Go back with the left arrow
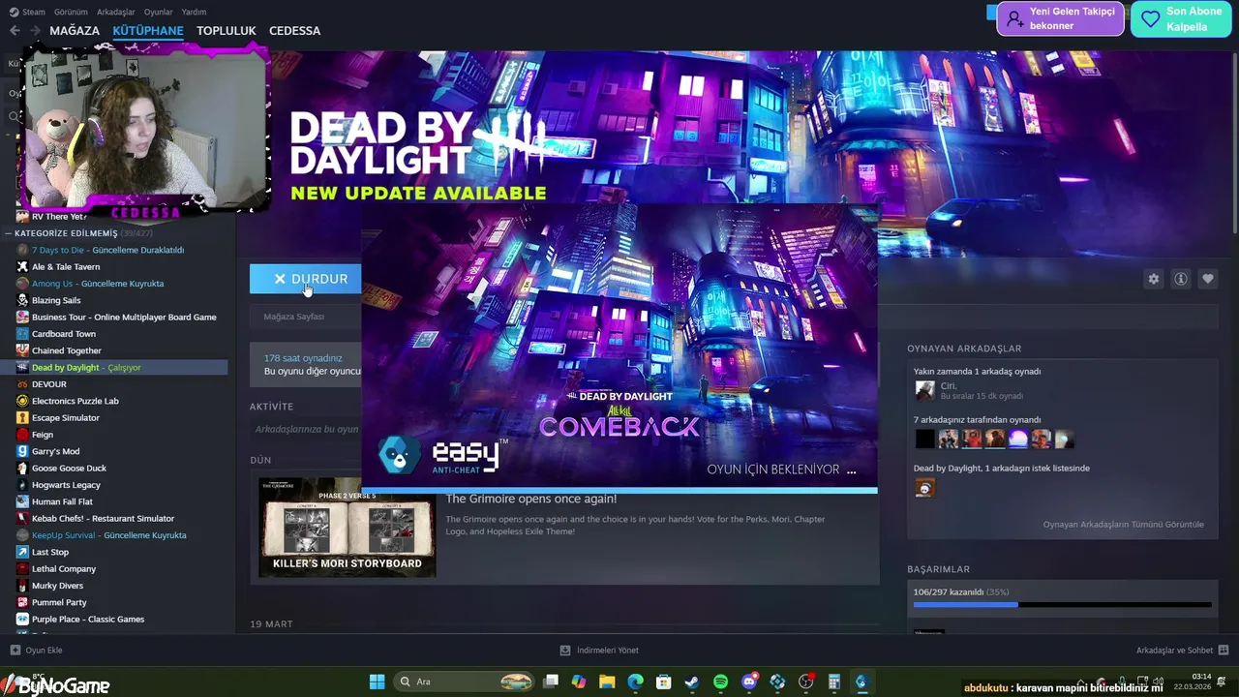1239x697 pixels. (x=15, y=31)
